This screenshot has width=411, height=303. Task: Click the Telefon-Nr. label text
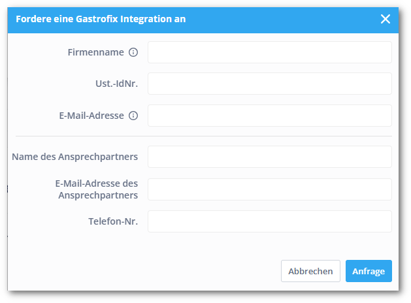(113, 221)
